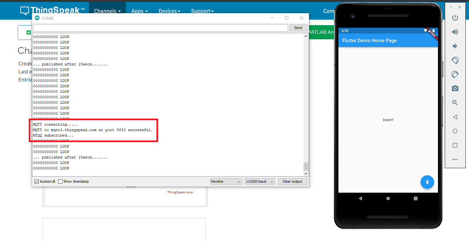The width and height of the screenshot is (469, 241).
Task: Click the serial monitor text input field
Action: click(x=160, y=28)
